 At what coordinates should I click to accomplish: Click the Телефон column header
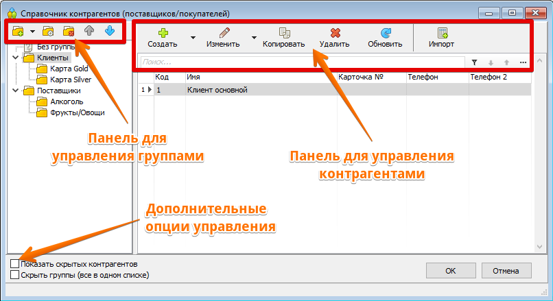(x=438, y=77)
